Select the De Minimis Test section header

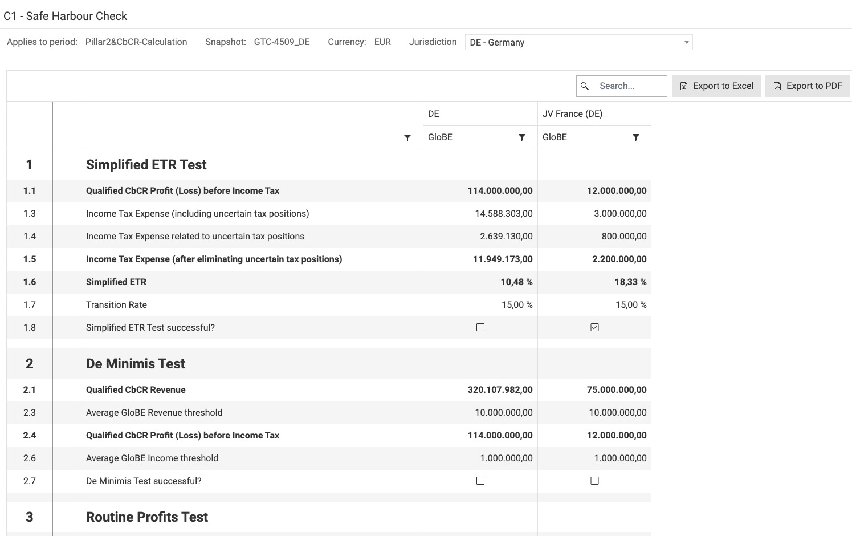tap(136, 364)
